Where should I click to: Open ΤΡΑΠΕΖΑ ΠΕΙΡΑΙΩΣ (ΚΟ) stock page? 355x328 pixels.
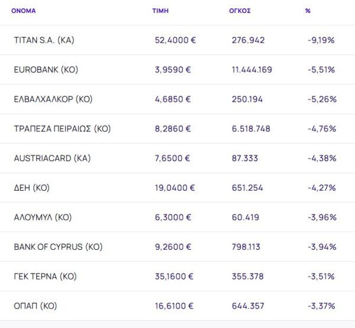(x=62, y=129)
